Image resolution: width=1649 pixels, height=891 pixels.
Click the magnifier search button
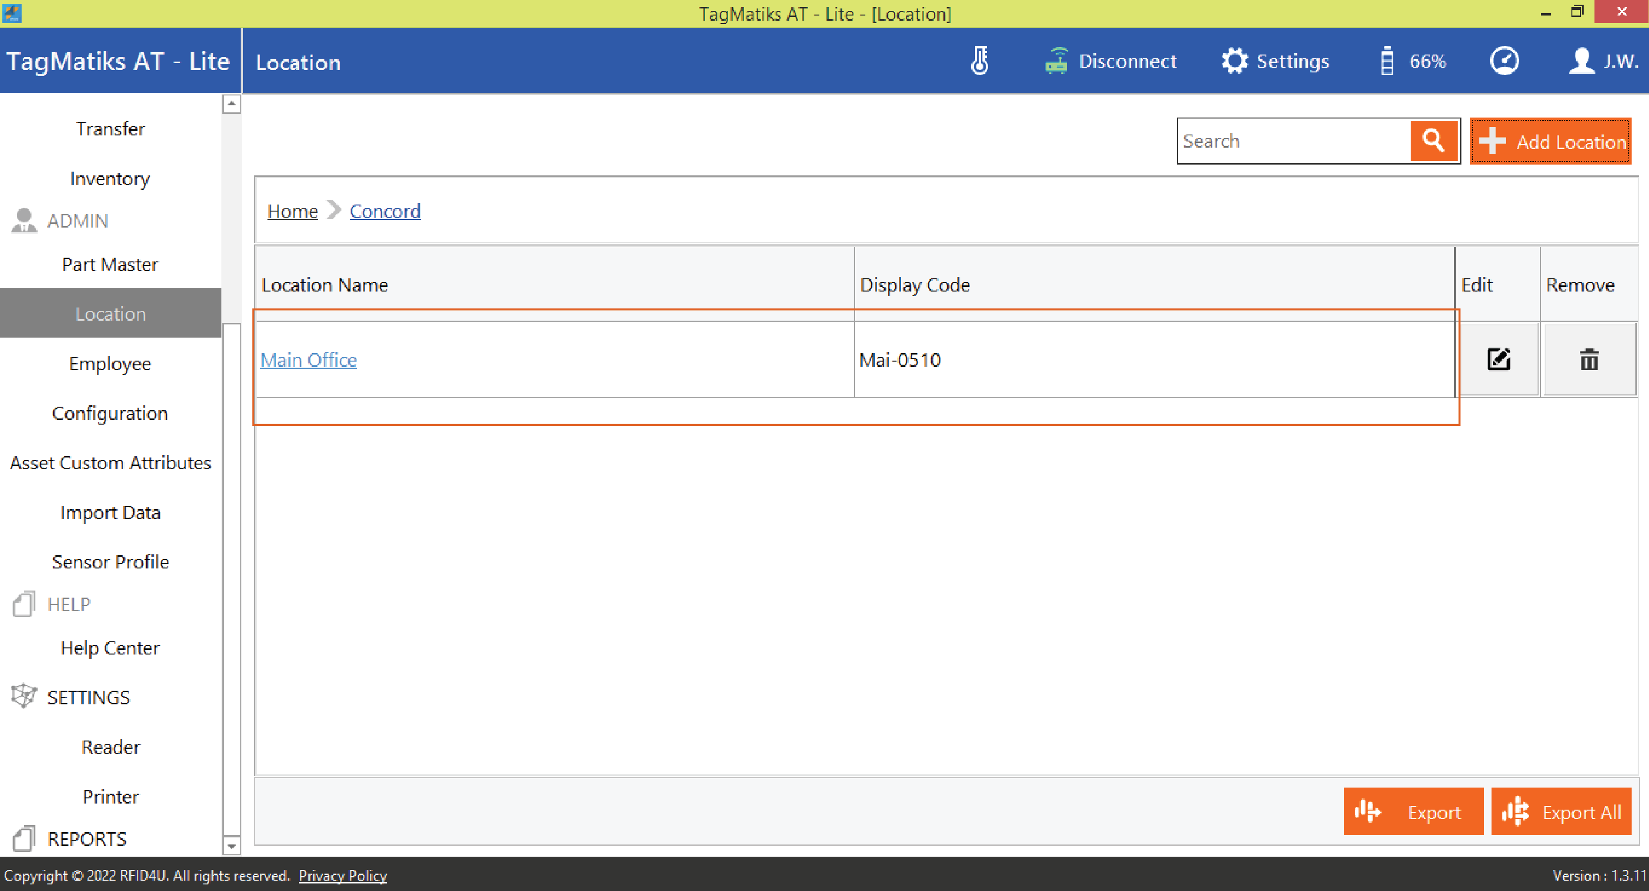click(x=1433, y=141)
